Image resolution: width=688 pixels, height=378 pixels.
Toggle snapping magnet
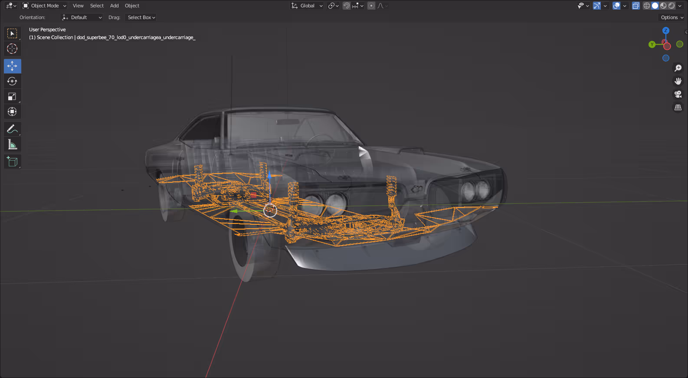[347, 6]
